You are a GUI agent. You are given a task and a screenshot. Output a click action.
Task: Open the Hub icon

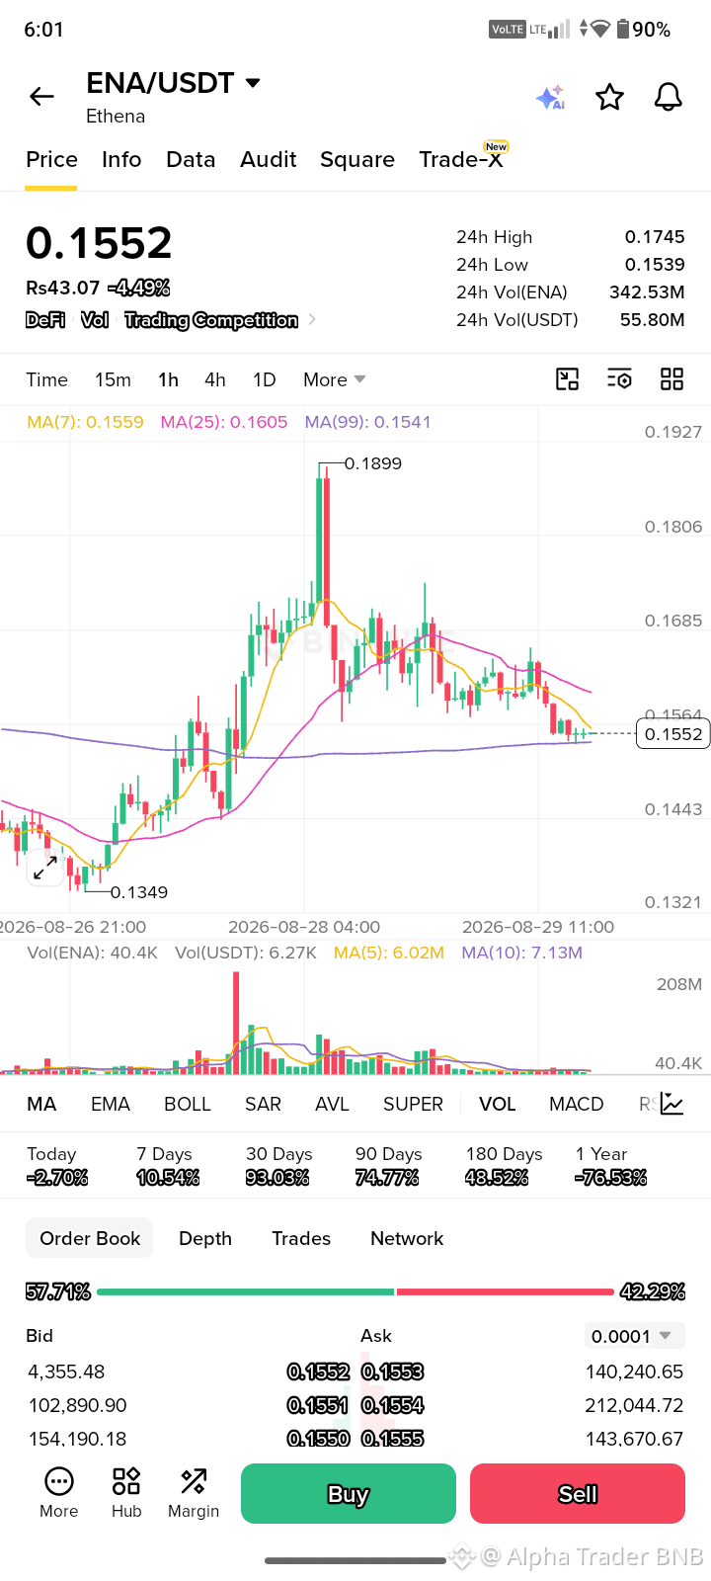point(126,1492)
